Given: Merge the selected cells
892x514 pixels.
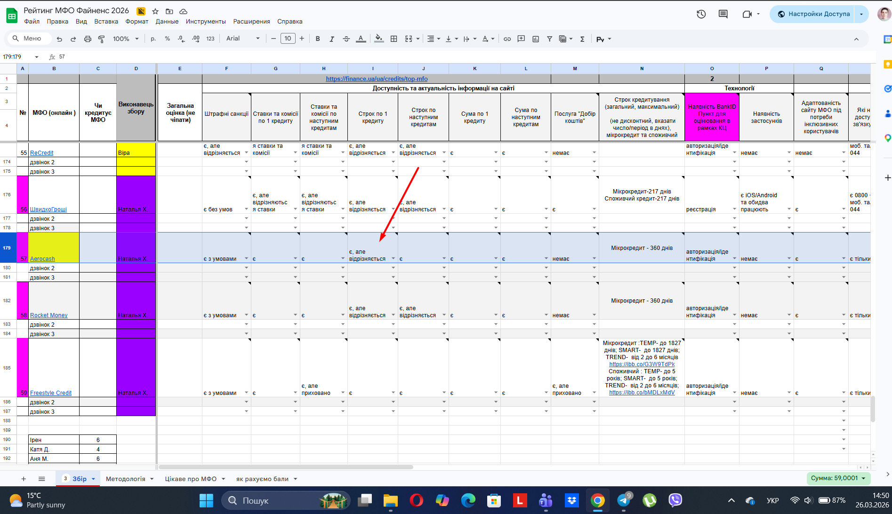Looking at the screenshot, I should (x=409, y=39).
